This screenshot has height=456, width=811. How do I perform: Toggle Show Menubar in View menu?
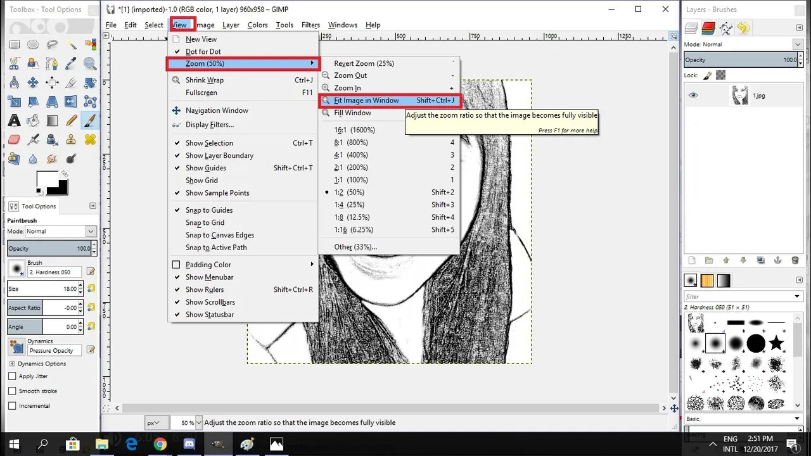(243, 277)
